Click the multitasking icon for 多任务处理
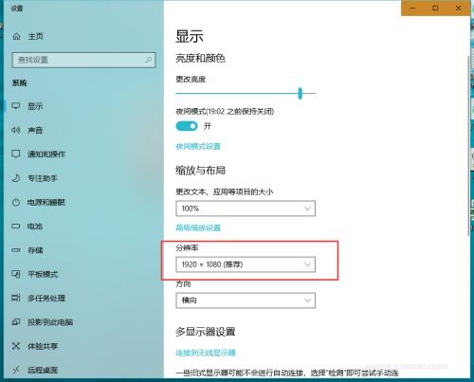The height and width of the screenshot is (382, 474). tap(16, 298)
